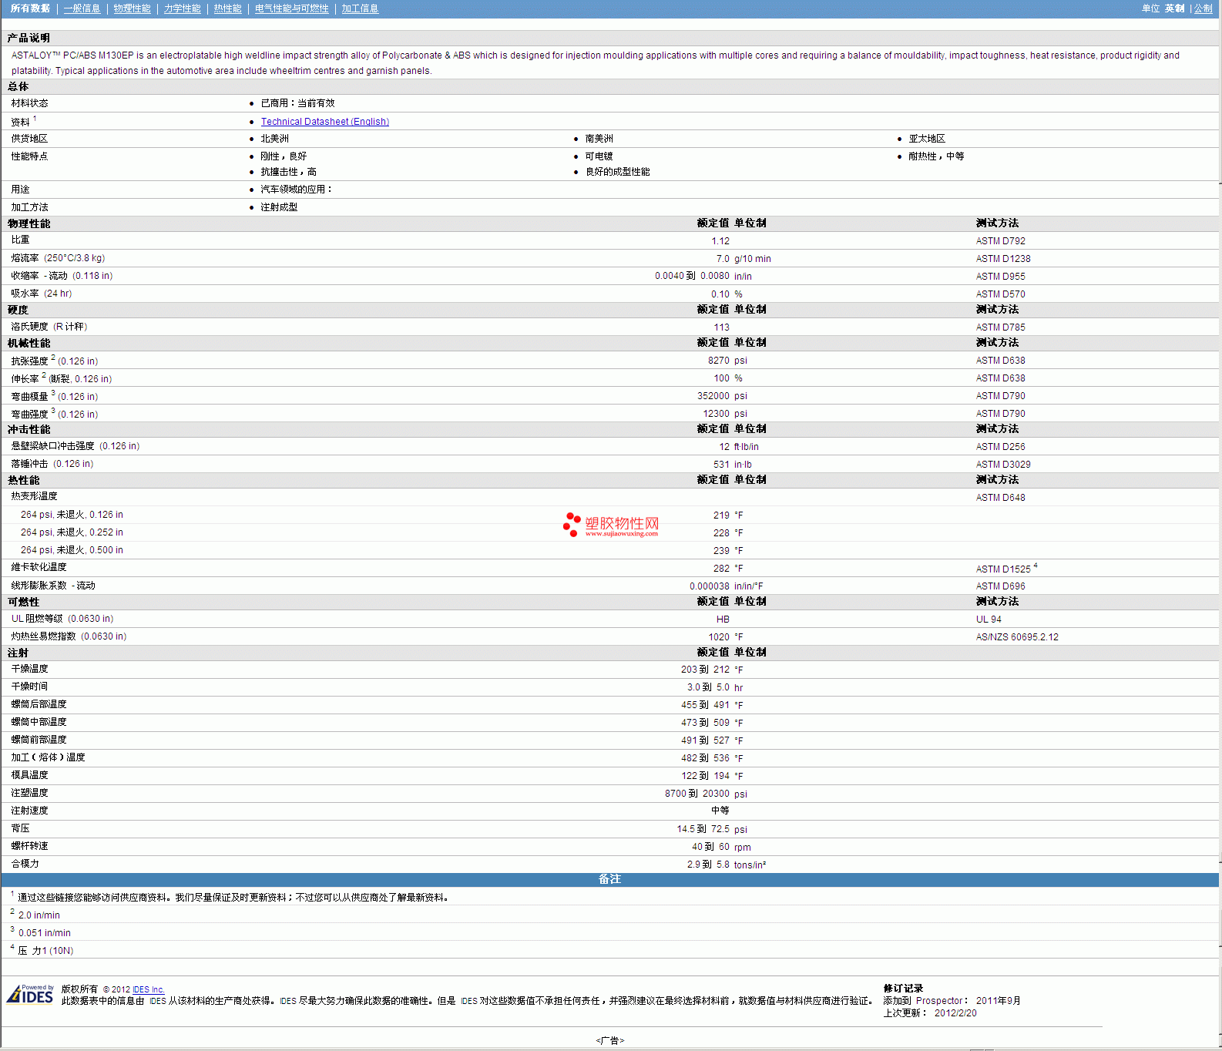Go to the 力学性能 tab
Screen dimensions: 1222x1051
point(182,8)
